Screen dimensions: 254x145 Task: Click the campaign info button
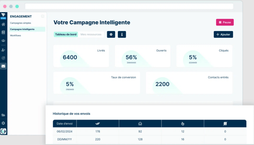tap(122, 34)
